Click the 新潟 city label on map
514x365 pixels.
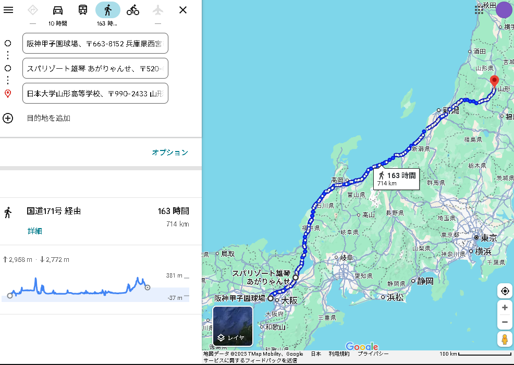click(x=451, y=111)
